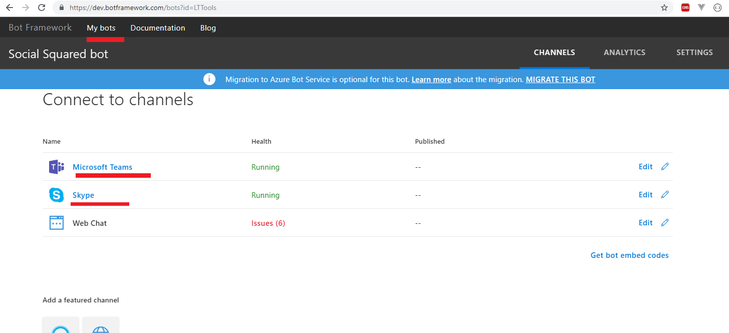This screenshot has height=333, width=729.
Task: Click the Skype logo icon
Action: (x=56, y=195)
